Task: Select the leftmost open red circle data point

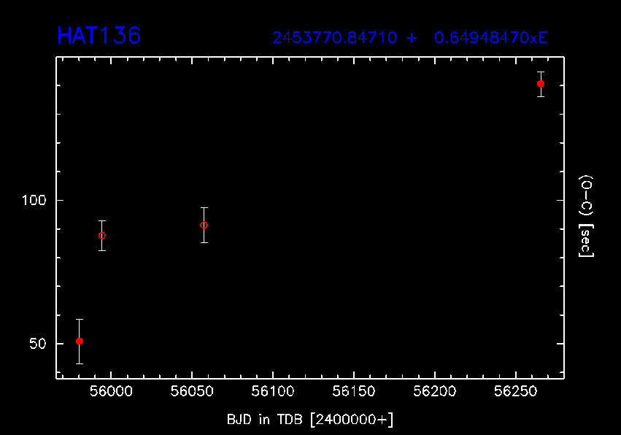Action: click(x=102, y=236)
